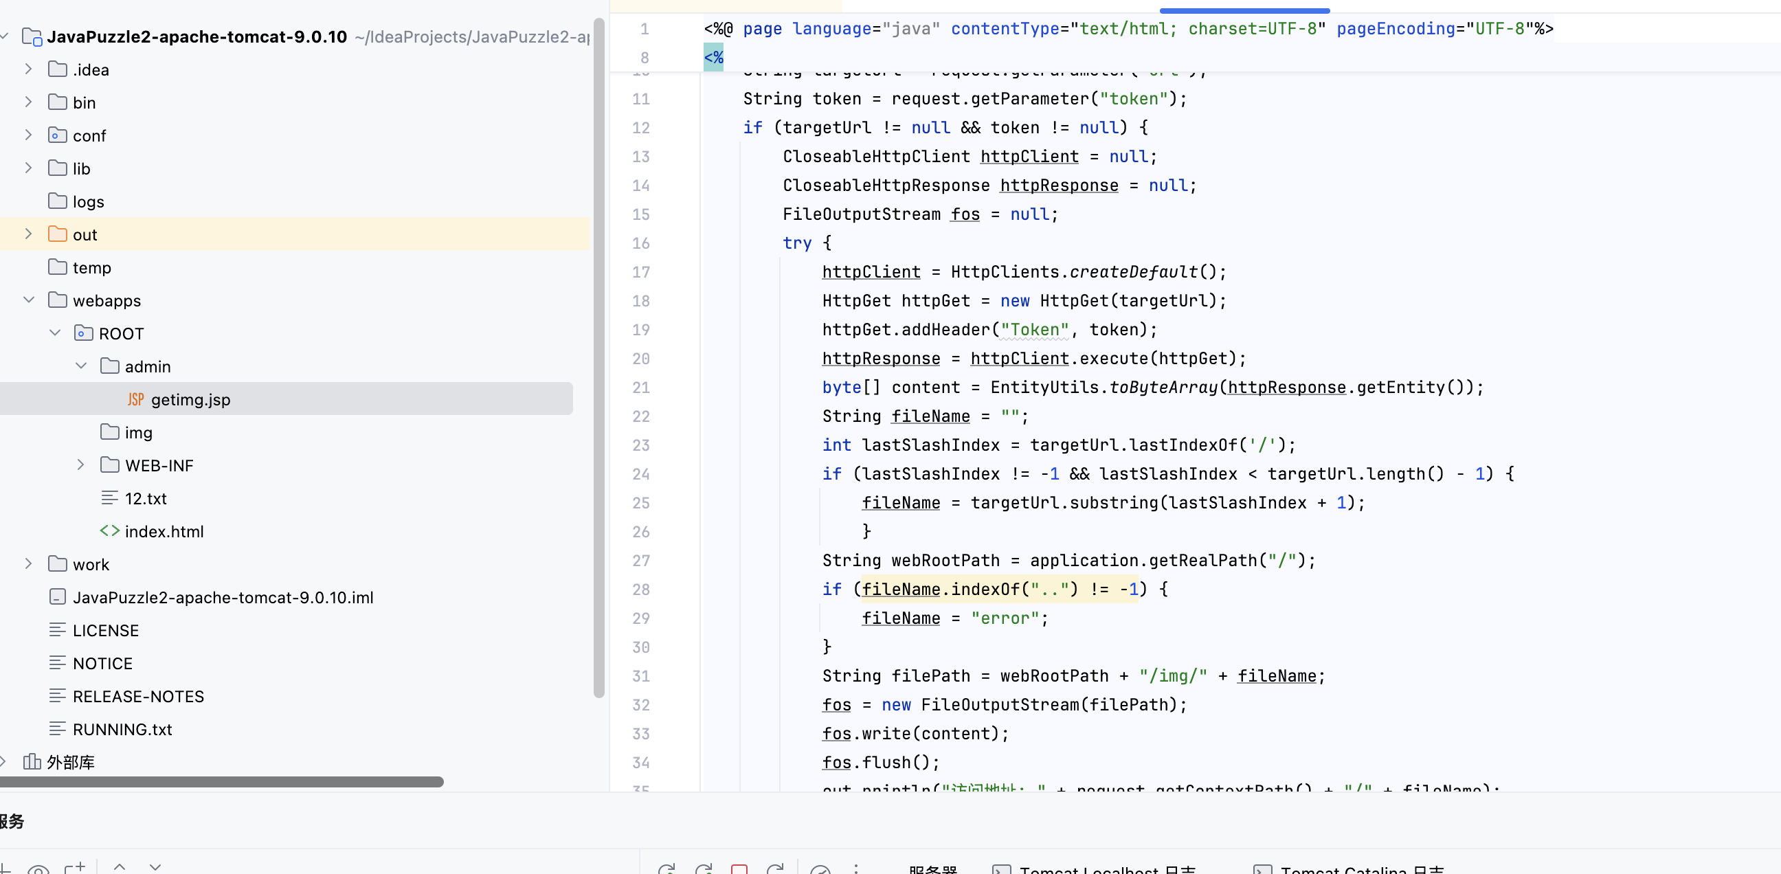Click the getimg.jsp file icon

click(x=135, y=399)
